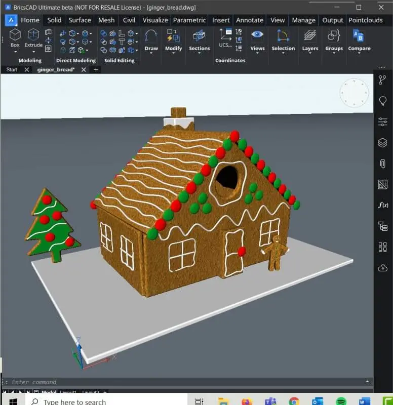Open the cloud upload side panel icon

click(383, 268)
